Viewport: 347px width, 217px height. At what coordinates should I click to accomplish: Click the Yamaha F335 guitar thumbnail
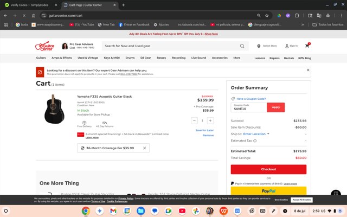(x=54, y=109)
